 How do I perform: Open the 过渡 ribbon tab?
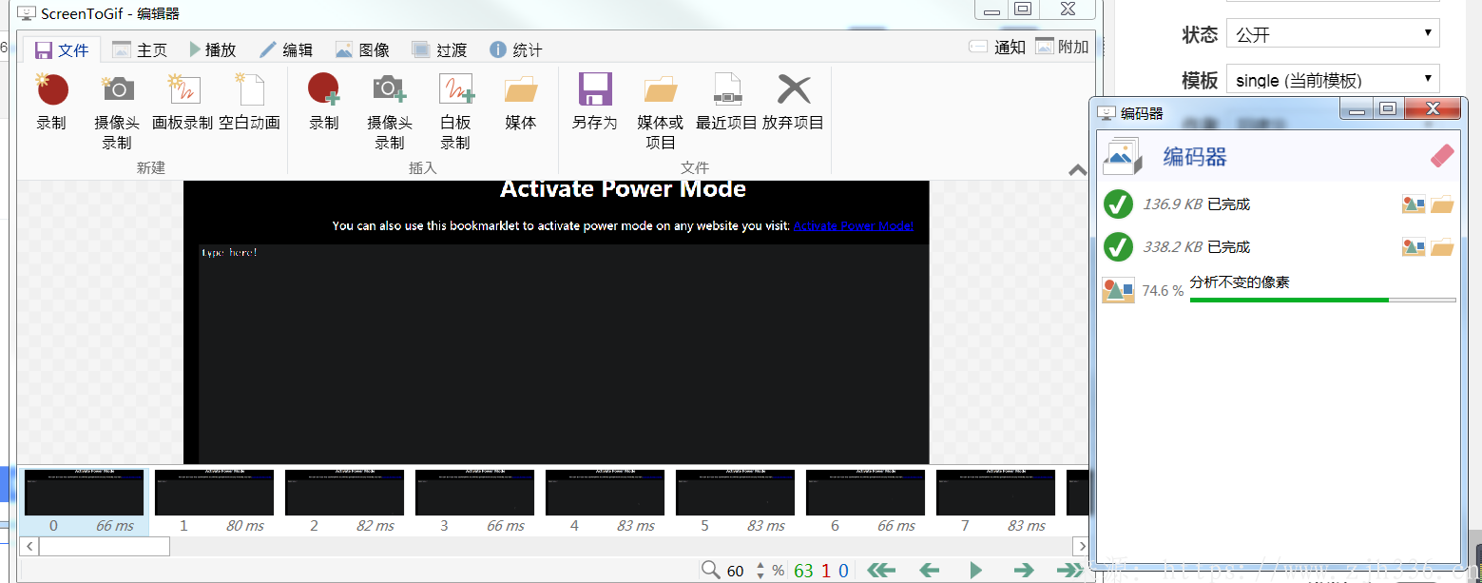pos(439,49)
